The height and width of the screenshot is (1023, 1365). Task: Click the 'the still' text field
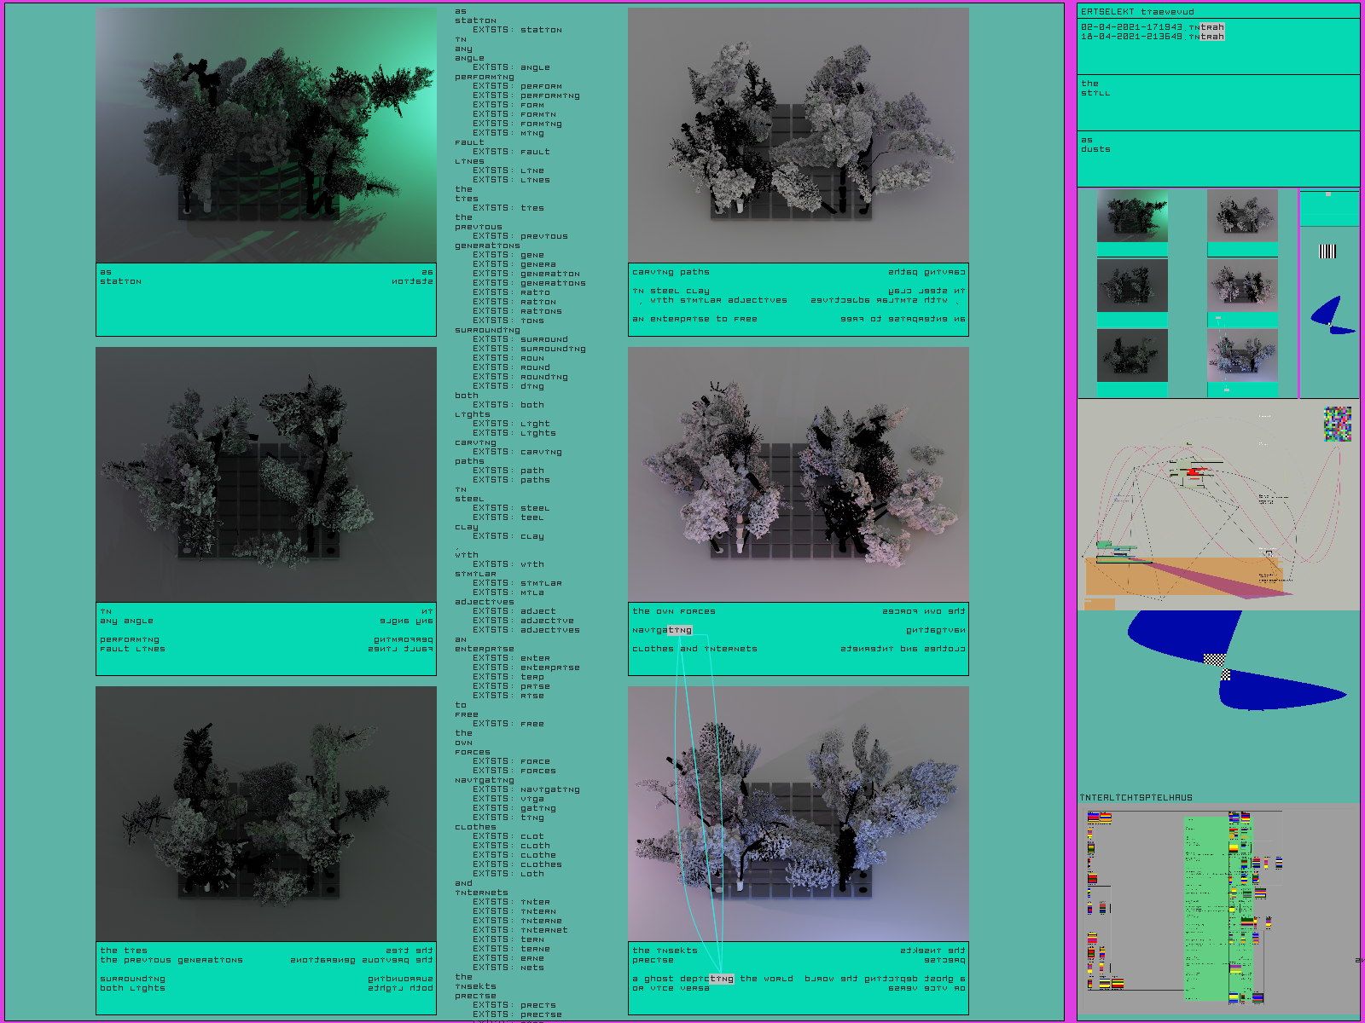click(x=1217, y=102)
